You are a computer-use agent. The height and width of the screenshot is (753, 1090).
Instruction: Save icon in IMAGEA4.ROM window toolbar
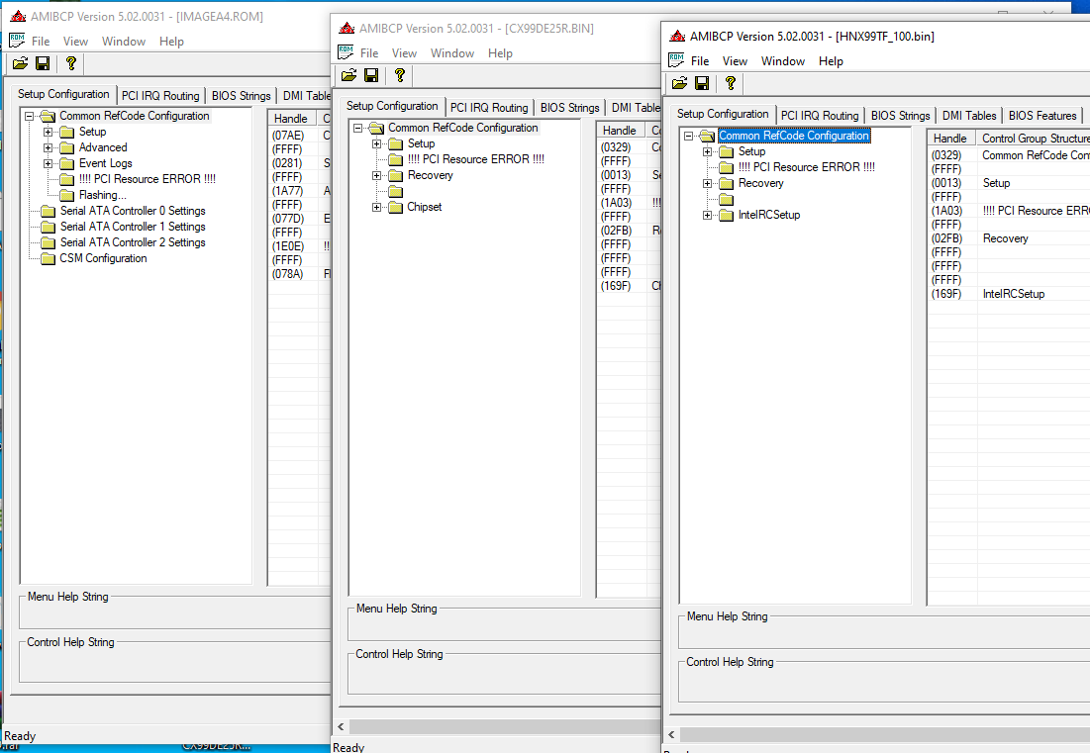(x=43, y=64)
